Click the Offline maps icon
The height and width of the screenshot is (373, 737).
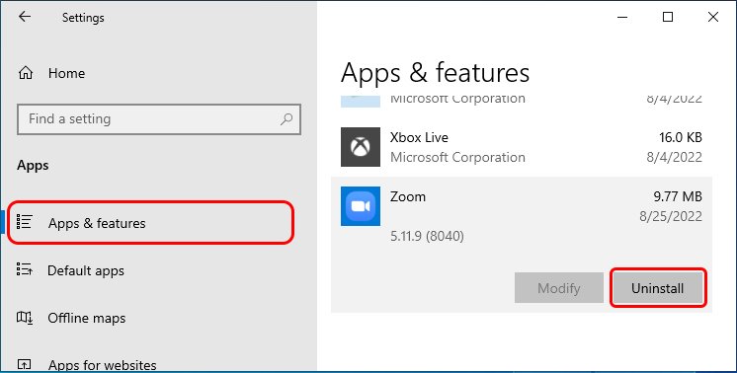coord(25,318)
